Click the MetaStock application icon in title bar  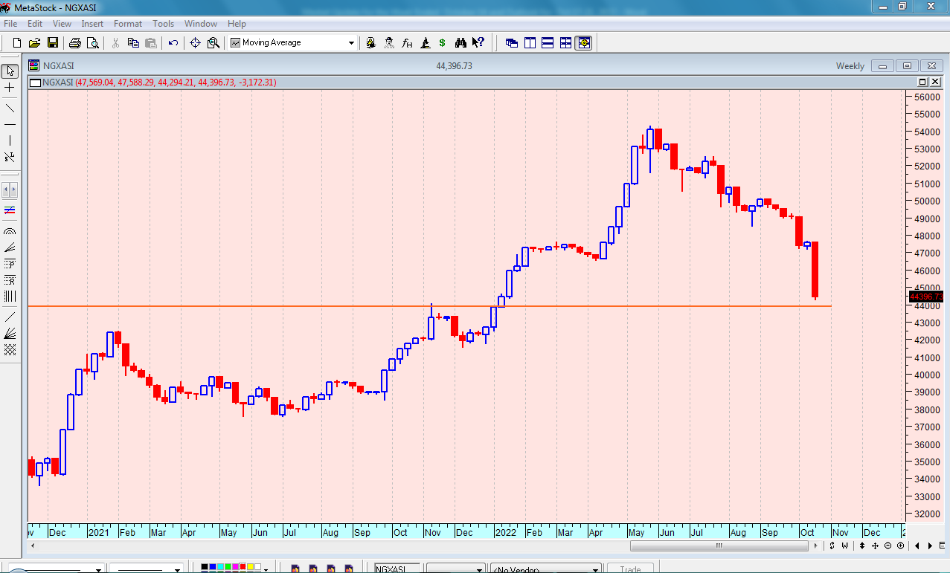point(7,7)
